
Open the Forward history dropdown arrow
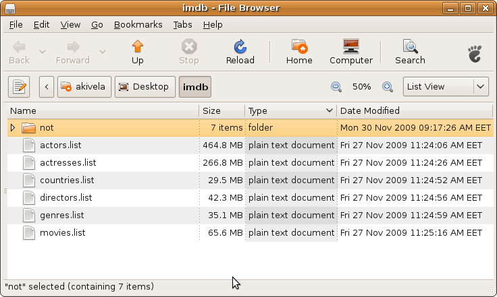[x=103, y=52]
